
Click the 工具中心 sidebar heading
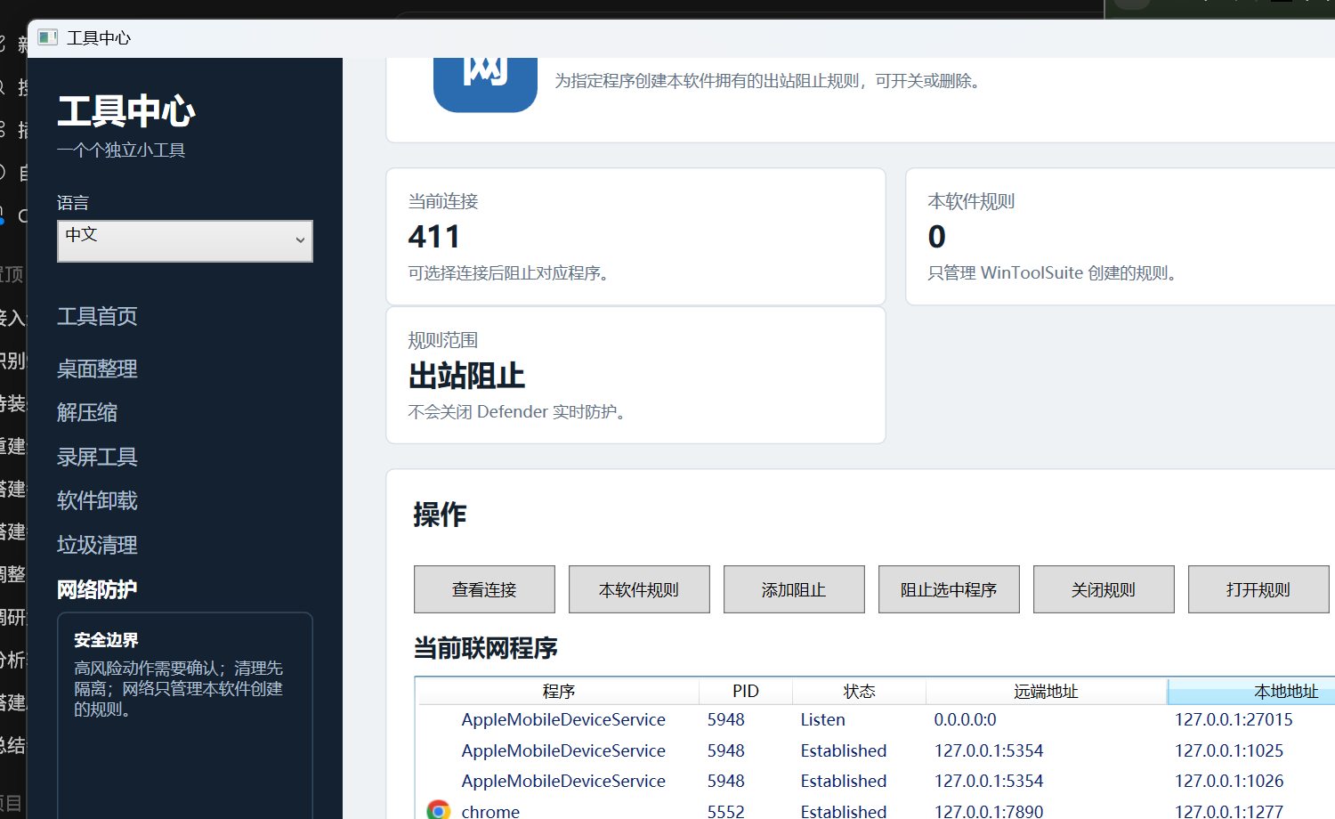(x=125, y=111)
